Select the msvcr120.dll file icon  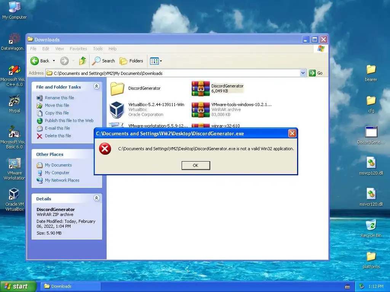(371, 198)
